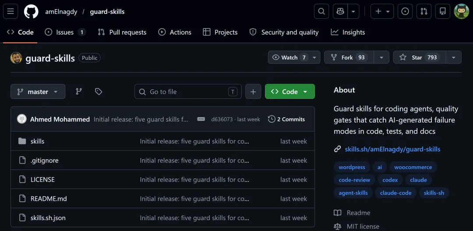Image resolution: width=473 pixels, height=231 pixels.
Task: Open the user profile avatar menu
Action: click(x=462, y=11)
